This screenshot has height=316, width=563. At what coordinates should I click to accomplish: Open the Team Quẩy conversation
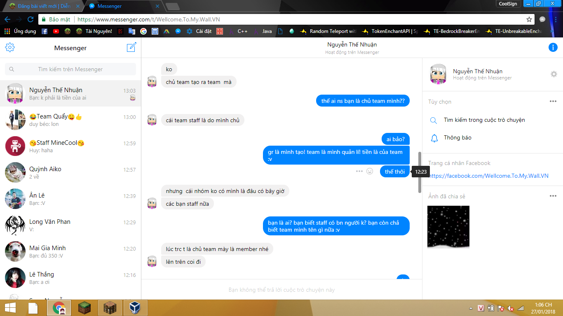point(70,120)
